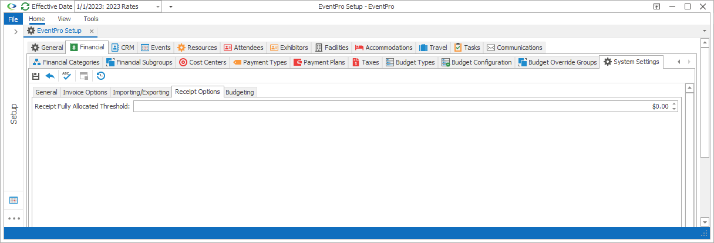Image resolution: width=714 pixels, height=243 pixels.
Task: Select the System Settings tab
Action: [x=631, y=62]
